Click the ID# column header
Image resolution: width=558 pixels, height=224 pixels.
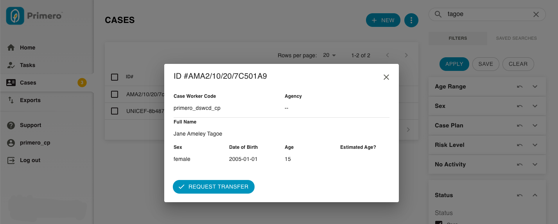[129, 77]
